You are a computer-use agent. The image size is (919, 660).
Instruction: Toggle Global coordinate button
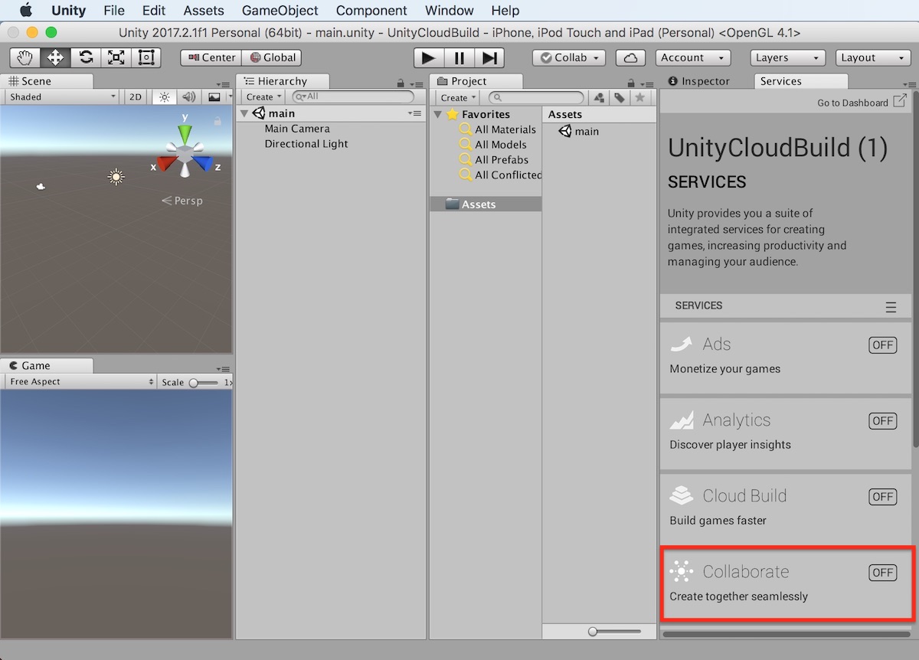(x=272, y=57)
